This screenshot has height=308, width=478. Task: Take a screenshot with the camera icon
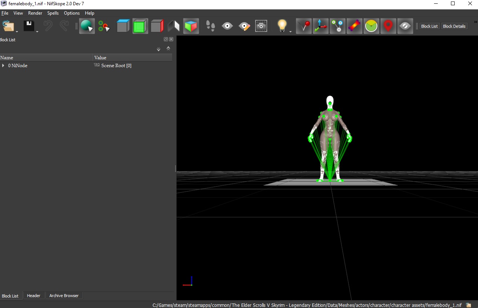point(261,26)
